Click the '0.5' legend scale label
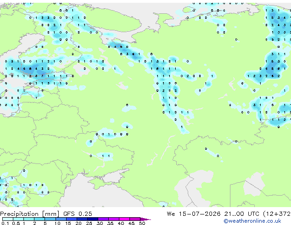 pyautogui.click(x=16, y=223)
